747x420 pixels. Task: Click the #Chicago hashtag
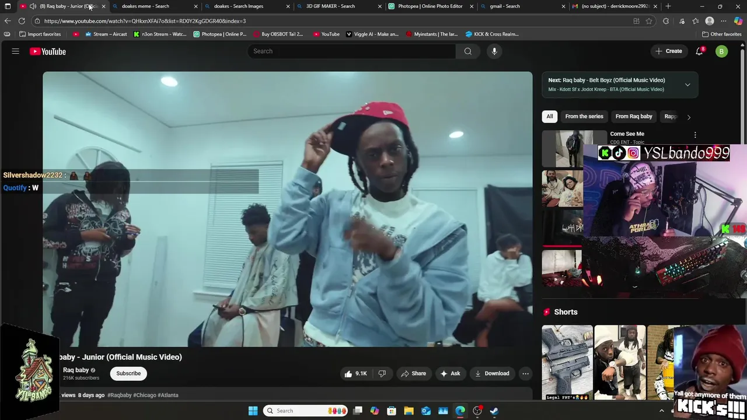pos(145,395)
